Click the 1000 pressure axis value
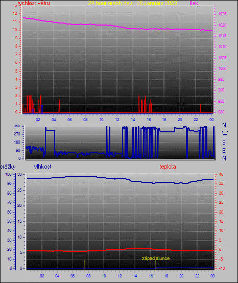The image size is (238, 283). pos(222,68)
